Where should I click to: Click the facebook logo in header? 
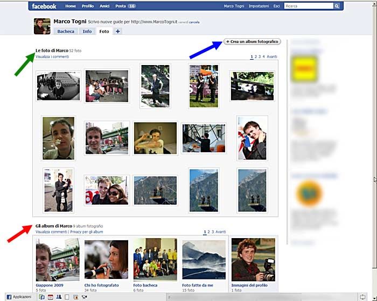point(44,6)
